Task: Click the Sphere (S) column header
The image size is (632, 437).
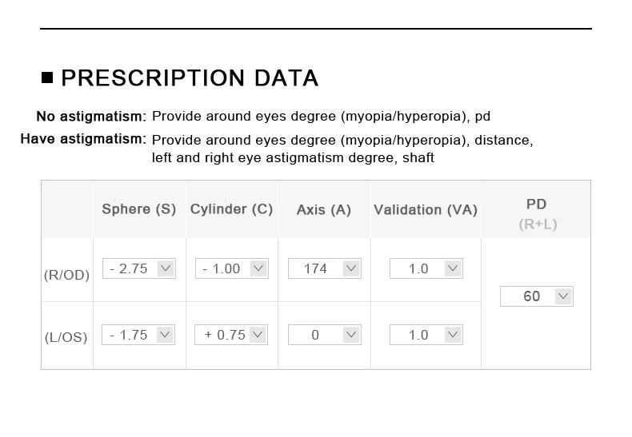Action: [x=139, y=209]
